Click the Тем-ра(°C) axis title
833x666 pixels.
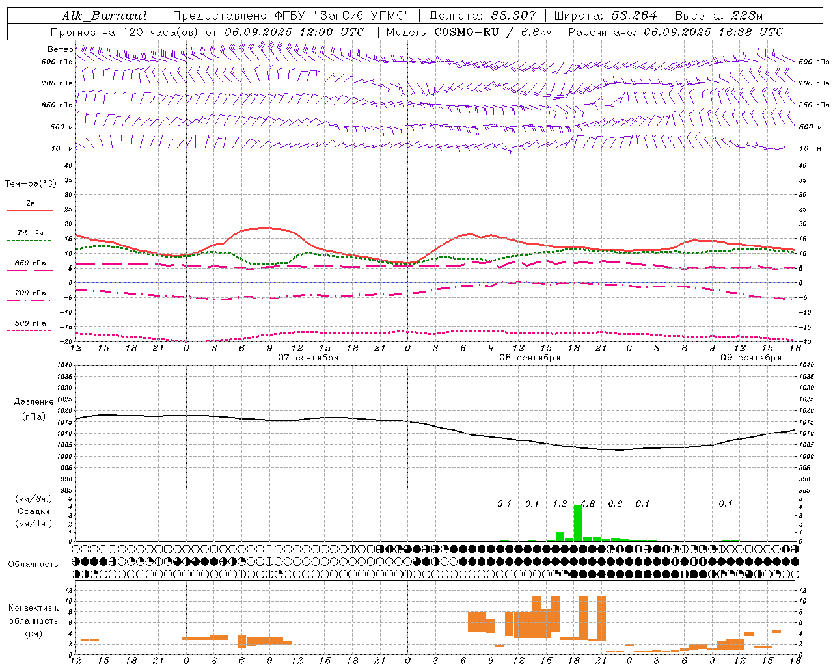(31, 184)
